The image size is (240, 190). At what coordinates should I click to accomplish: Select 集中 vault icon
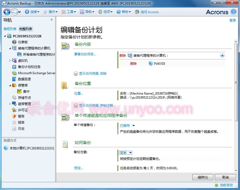19,91
